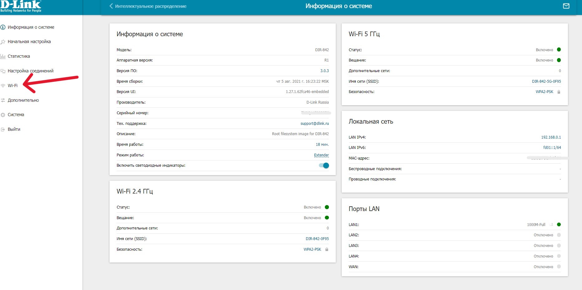
Task: Click the green dot for Wi-Fi 5 ГГц Вещание
Action: 559,60
